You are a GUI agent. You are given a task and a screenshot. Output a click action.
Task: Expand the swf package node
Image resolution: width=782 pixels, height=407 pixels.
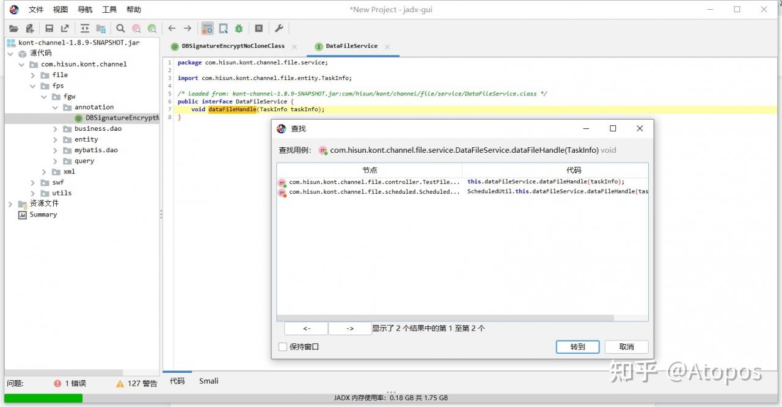(x=33, y=182)
